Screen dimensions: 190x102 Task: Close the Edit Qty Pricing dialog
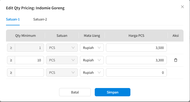tap(182, 7)
